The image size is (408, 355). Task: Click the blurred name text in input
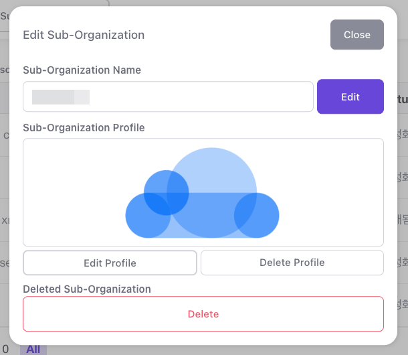[60, 96]
